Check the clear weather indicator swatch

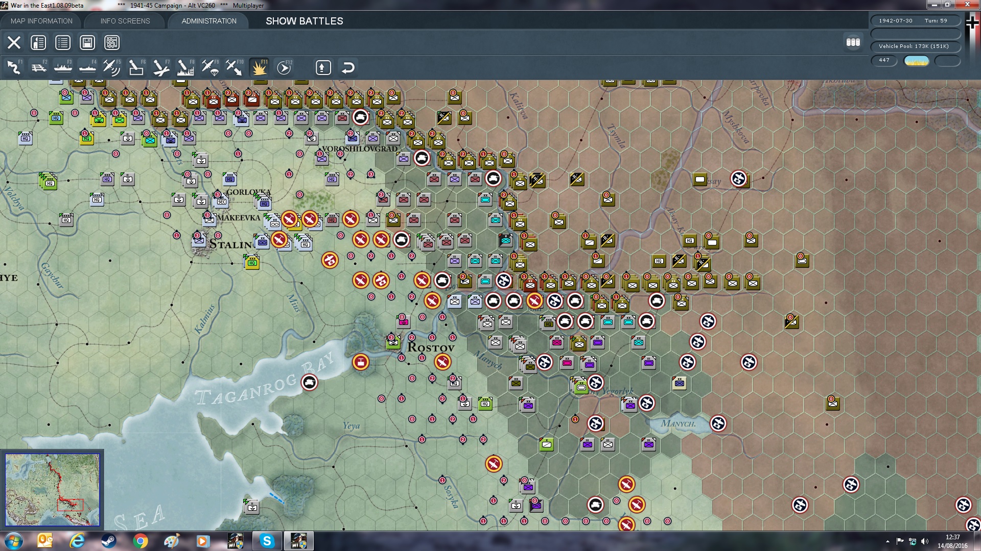coord(916,60)
